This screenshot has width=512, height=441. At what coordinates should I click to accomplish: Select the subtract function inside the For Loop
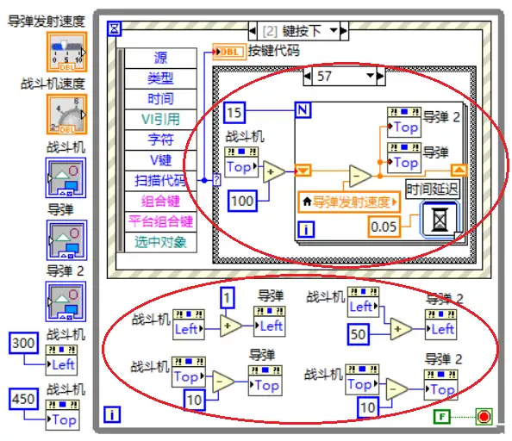pos(359,176)
